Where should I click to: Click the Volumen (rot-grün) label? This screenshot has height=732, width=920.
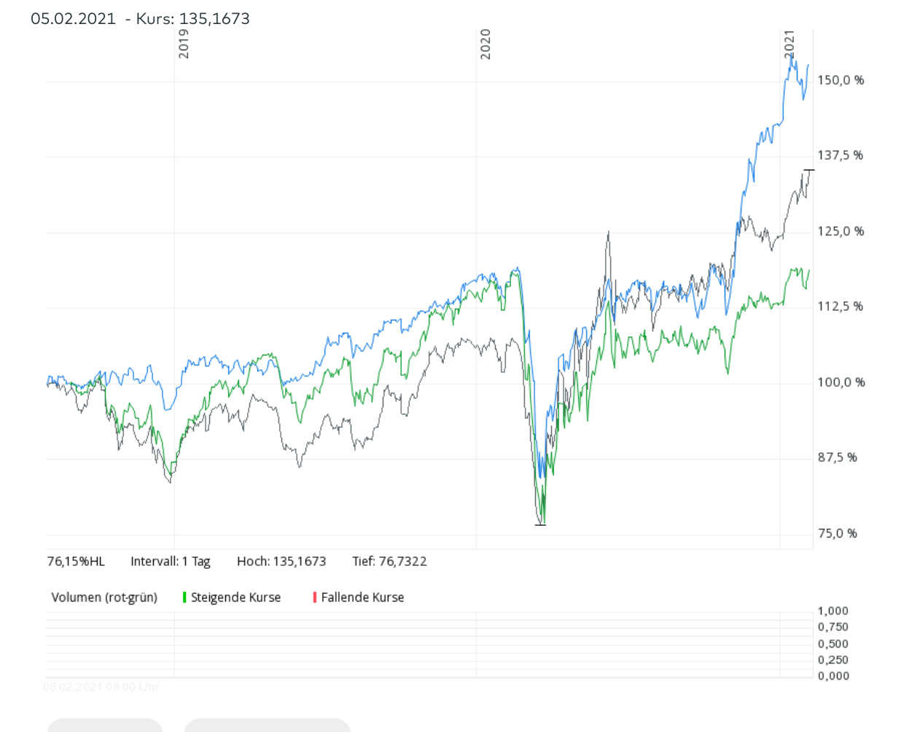[x=104, y=597]
